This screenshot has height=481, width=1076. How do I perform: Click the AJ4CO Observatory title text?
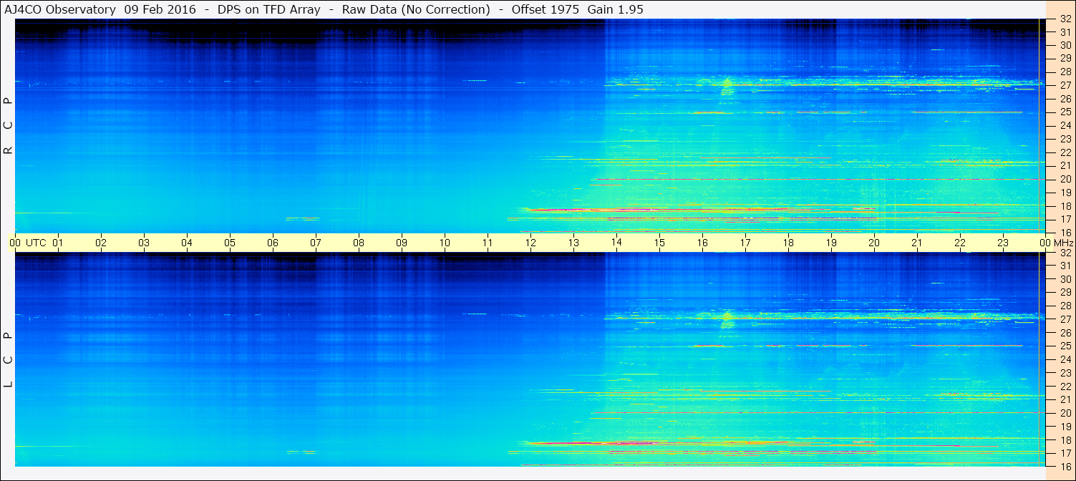tap(60, 9)
